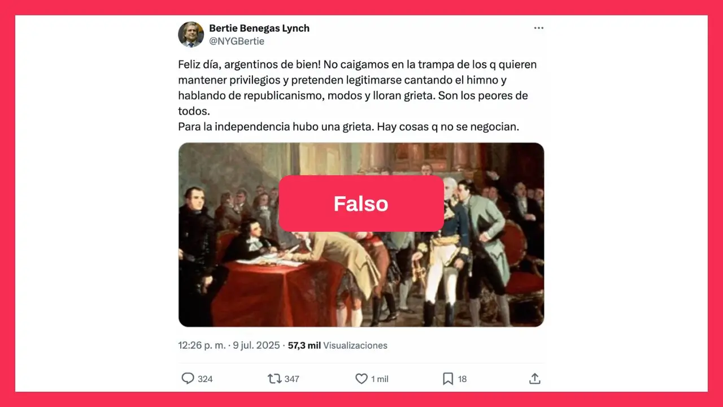723x407 pixels.
Task: Click the 18 bookmarks count
Action: 462,379
